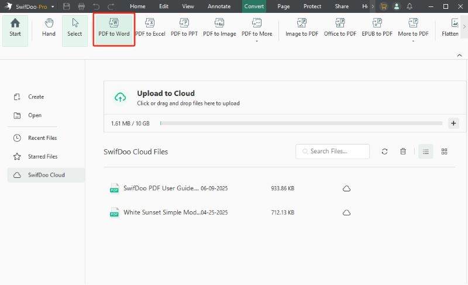468x285 pixels.
Task: Click the trash delete icon
Action: point(403,152)
